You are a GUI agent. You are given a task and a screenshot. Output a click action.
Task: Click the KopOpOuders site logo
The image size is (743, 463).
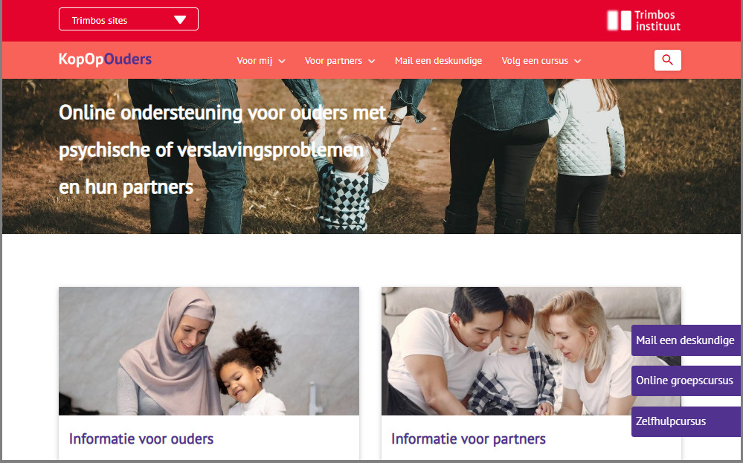click(x=105, y=59)
